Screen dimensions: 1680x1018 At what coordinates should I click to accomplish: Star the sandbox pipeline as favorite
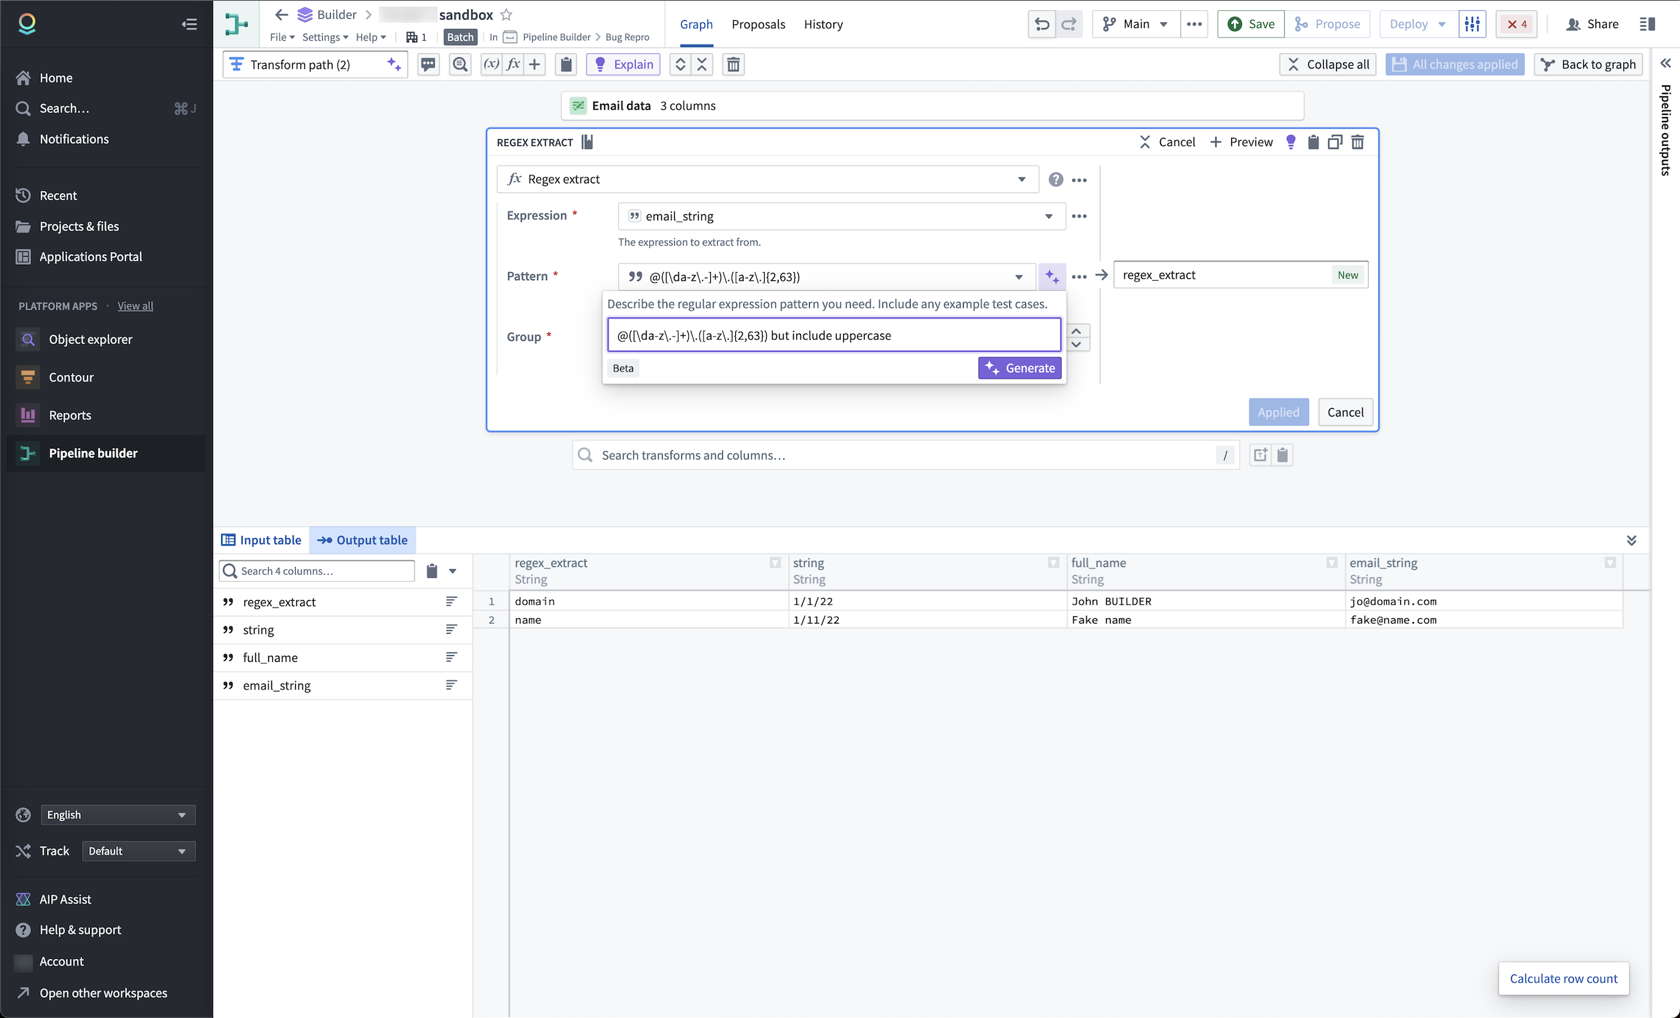tap(506, 14)
